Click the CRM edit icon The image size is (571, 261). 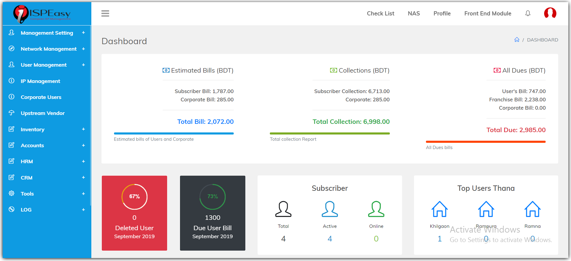(12, 177)
